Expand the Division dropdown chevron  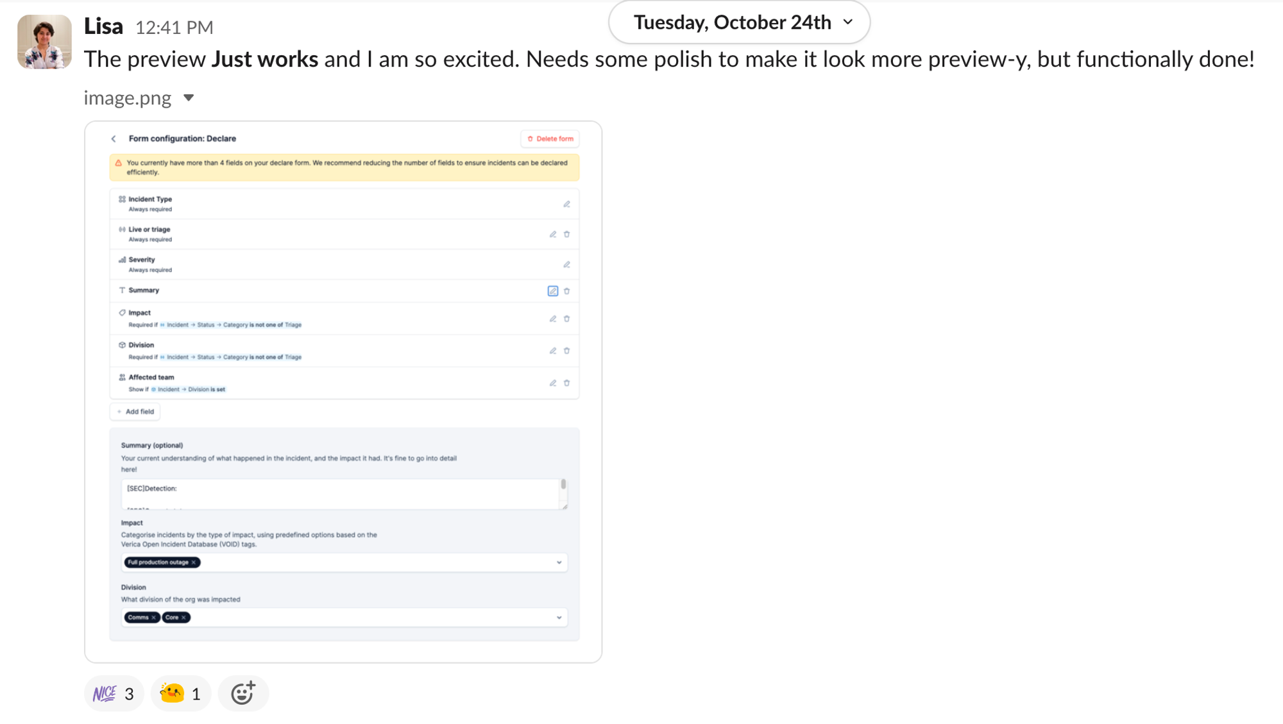[x=559, y=618]
